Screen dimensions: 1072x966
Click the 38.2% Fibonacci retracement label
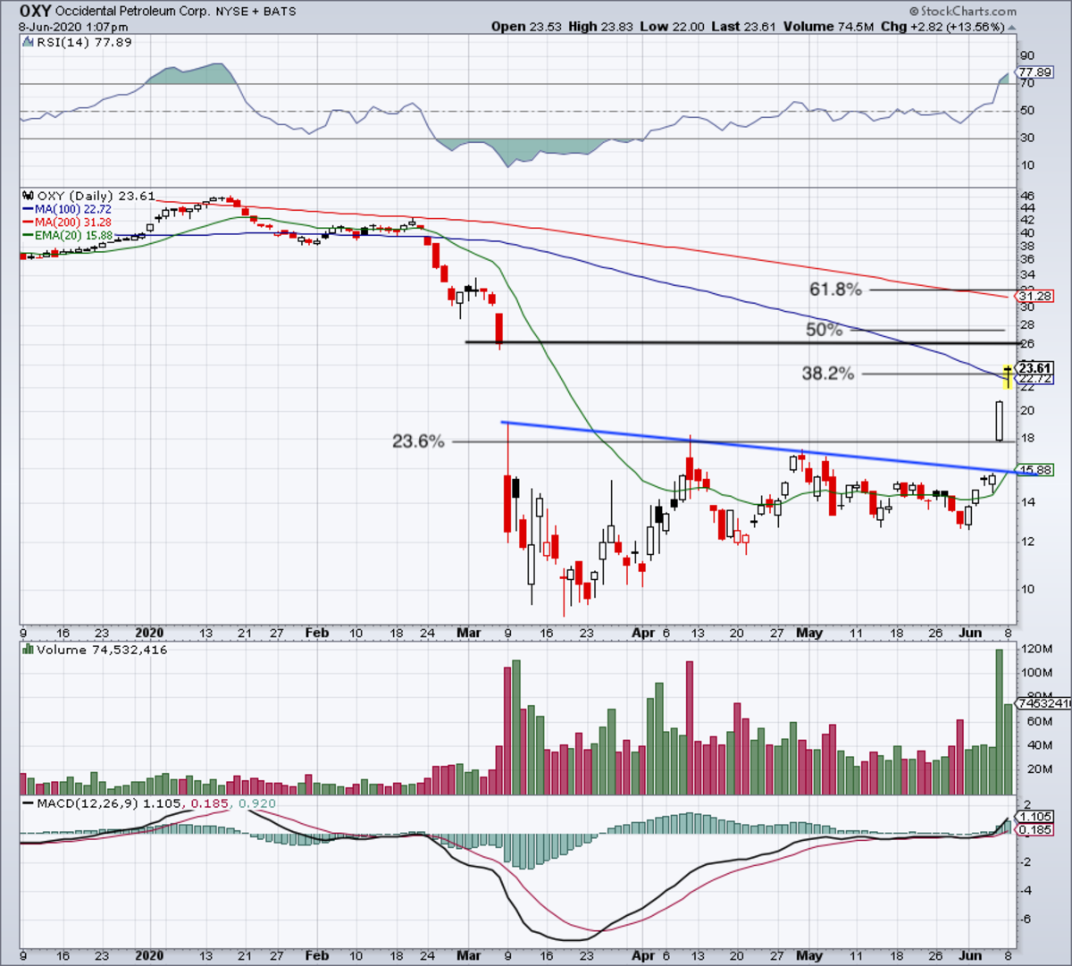tap(827, 374)
